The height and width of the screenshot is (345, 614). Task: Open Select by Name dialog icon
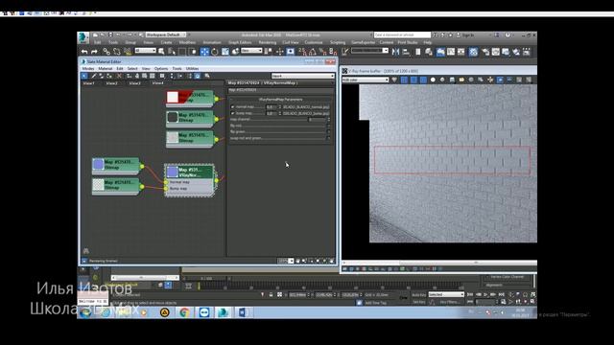[172, 52]
